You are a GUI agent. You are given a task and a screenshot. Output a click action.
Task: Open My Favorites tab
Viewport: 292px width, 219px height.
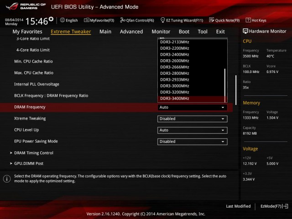pos(27,31)
